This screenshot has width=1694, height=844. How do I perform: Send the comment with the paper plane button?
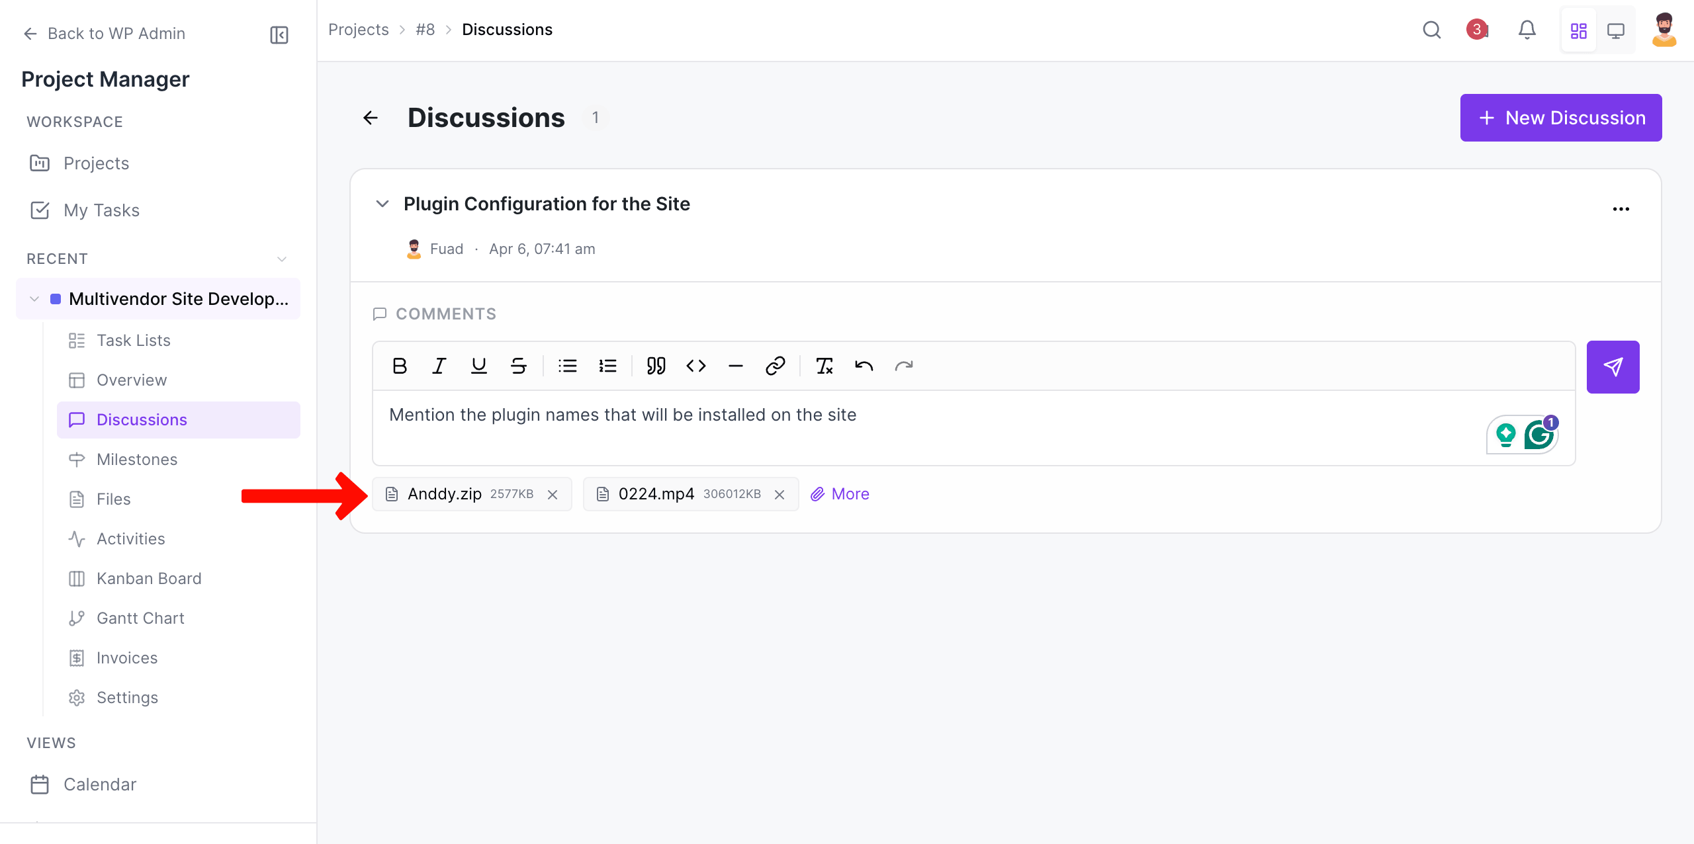click(x=1613, y=366)
